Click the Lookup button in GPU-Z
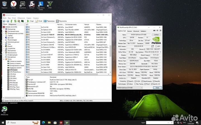Viewport: 201px width, 125px height. 156,34
